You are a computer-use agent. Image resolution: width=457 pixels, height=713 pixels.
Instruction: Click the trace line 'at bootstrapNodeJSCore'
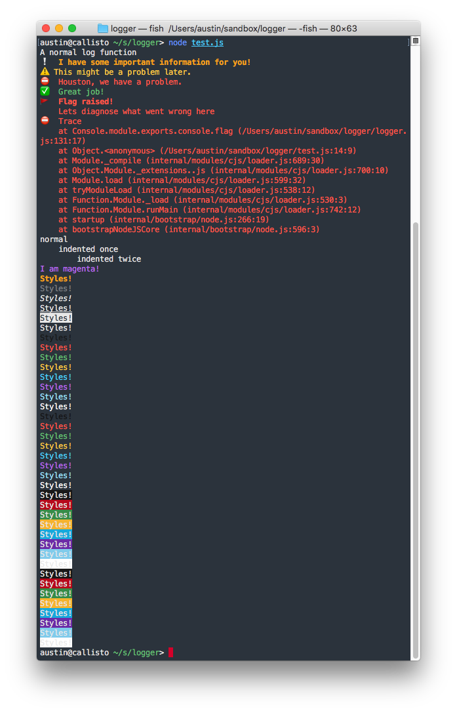pyautogui.click(x=189, y=230)
